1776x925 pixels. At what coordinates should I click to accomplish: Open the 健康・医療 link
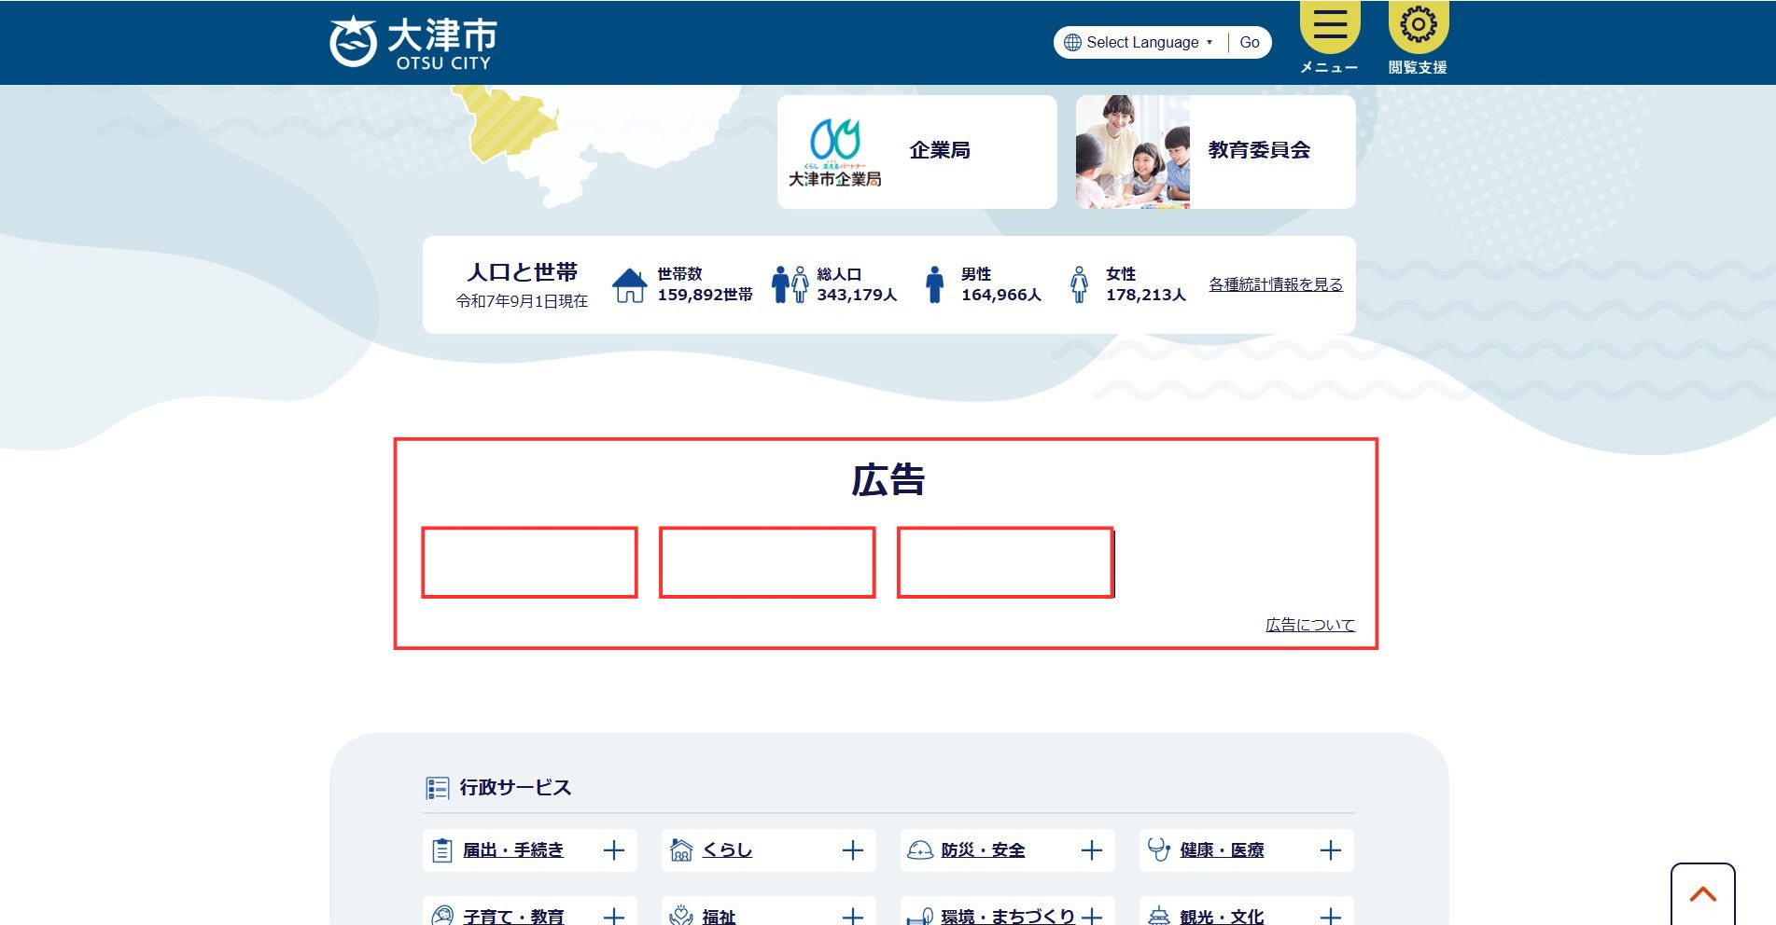pyautogui.click(x=1222, y=850)
